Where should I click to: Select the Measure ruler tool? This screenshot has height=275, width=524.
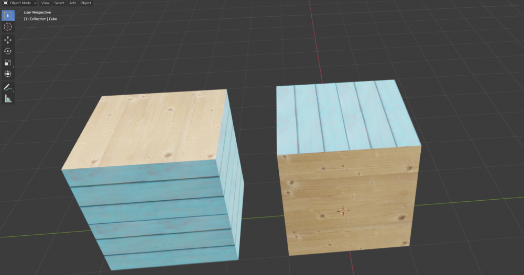[x=8, y=98]
